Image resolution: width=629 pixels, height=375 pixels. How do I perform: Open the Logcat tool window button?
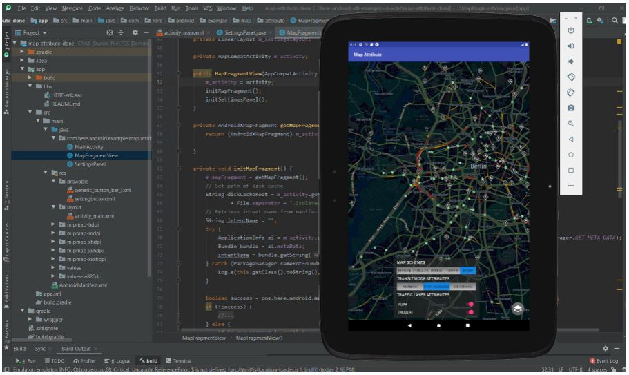[117, 361]
